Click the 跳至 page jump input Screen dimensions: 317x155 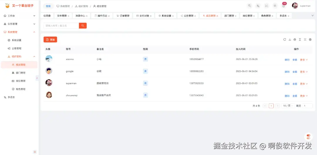tap(307, 106)
